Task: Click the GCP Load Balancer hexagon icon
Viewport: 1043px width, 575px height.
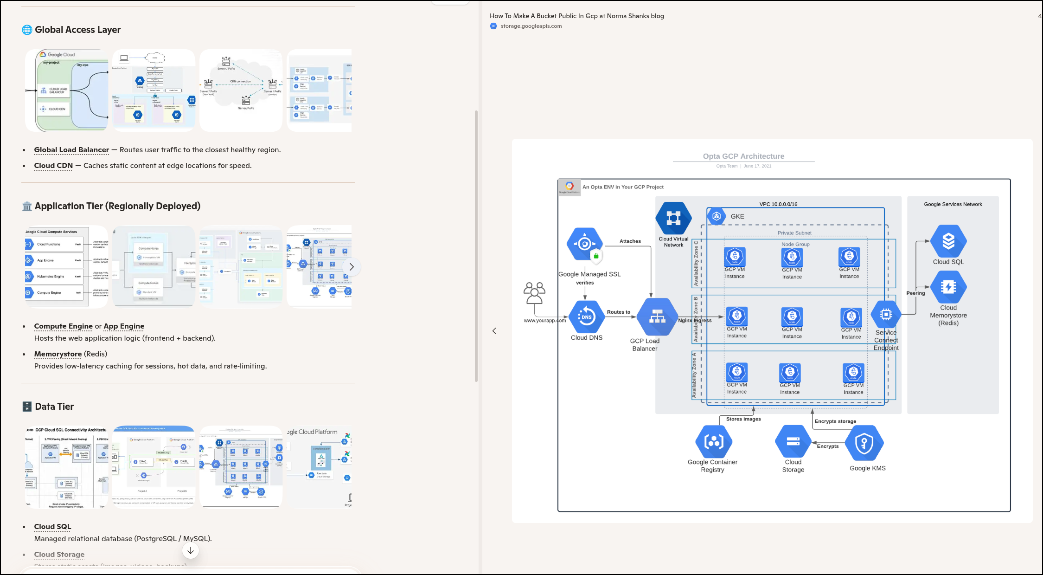Action: coord(657,317)
